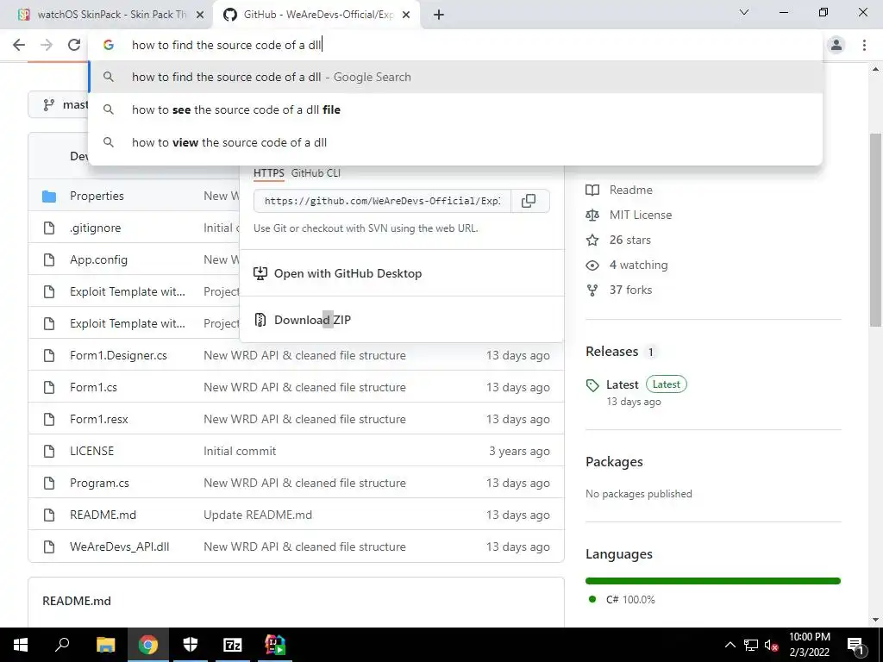Open the Windows Start menu
The height and width of the screenshot is (662, 883).
coord(21,645)
